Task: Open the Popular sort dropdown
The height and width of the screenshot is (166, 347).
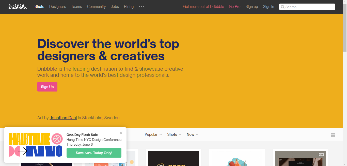Action: (153, 134)
